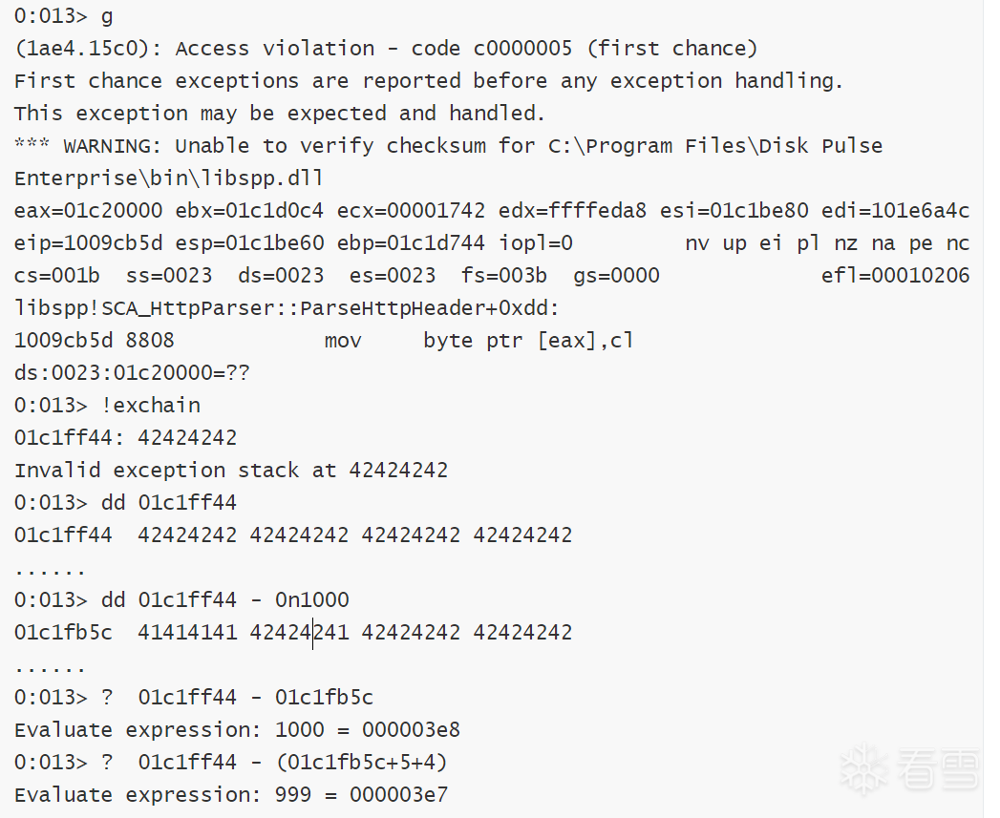Image resolution: width=1000 pixels, height=818 pixels.
Task: Click the efl=00010206 flags value
Action: click(x=895, y=276)
